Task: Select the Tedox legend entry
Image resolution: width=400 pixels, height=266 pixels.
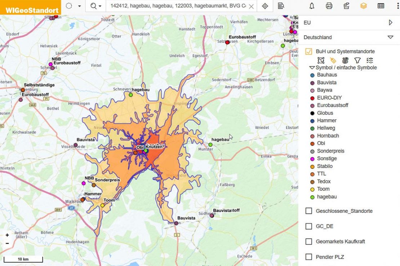Action: [x=324, y=182]
